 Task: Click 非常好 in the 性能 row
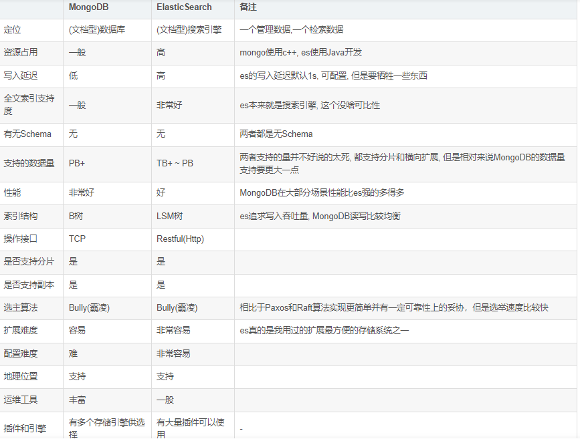point(82,192)
